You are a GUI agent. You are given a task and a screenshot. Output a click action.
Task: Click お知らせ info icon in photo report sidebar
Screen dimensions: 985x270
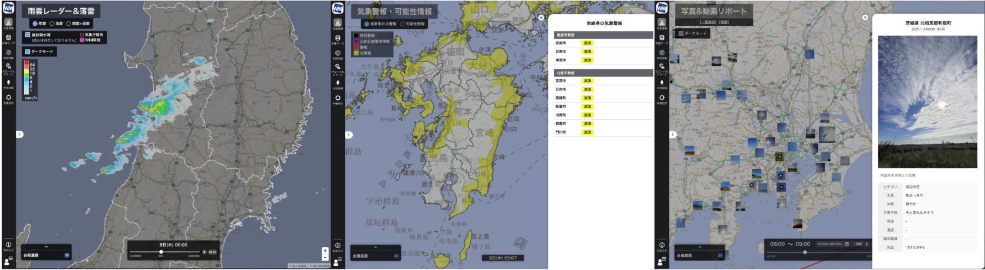662,246
